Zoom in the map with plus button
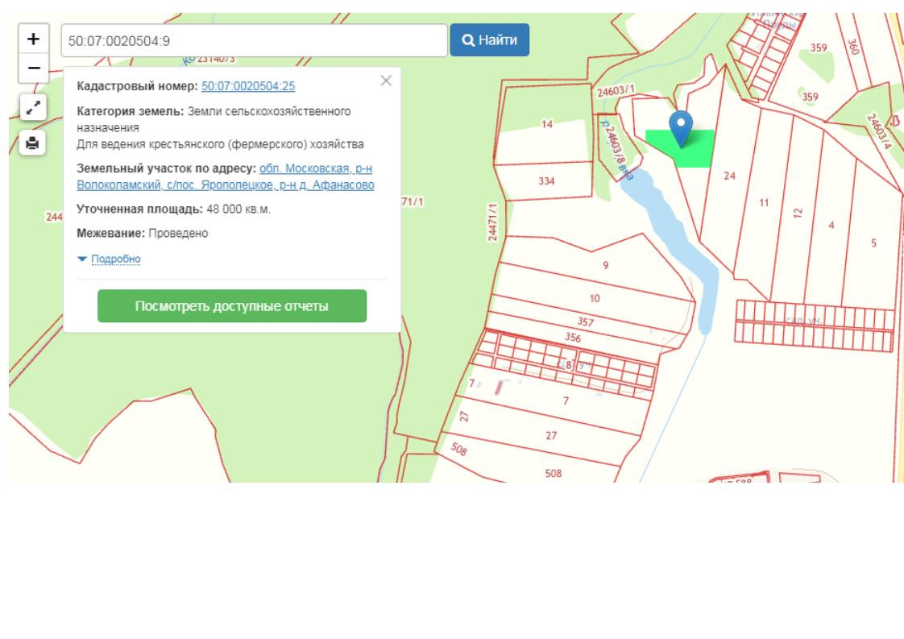 coord(34,39)
